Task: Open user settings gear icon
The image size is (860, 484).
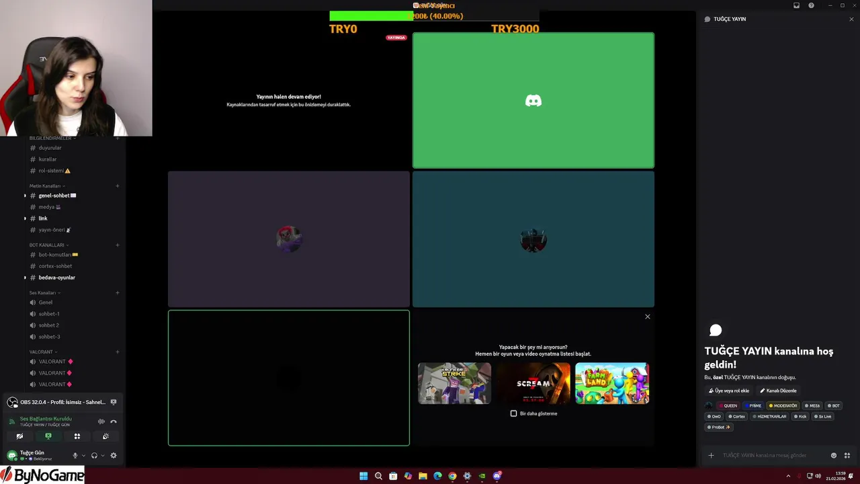Action: (113, 455)
